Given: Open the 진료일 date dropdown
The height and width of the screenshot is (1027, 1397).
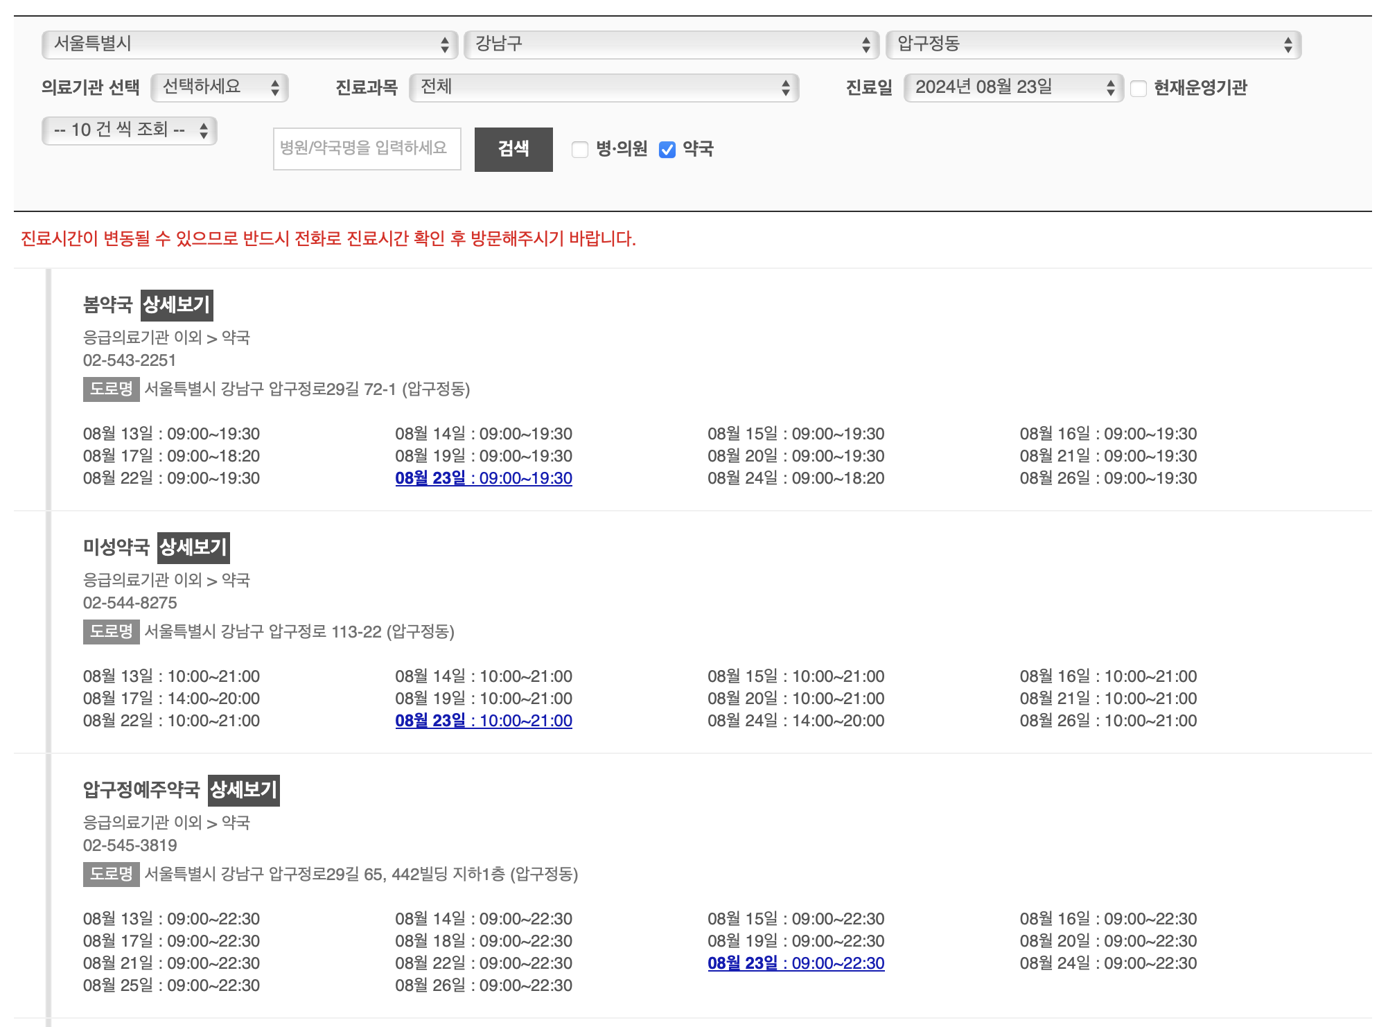Looking at the screenshot, I should (1013, 87).
